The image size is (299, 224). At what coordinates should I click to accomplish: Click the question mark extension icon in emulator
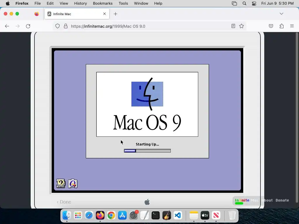tap(61, 184)
